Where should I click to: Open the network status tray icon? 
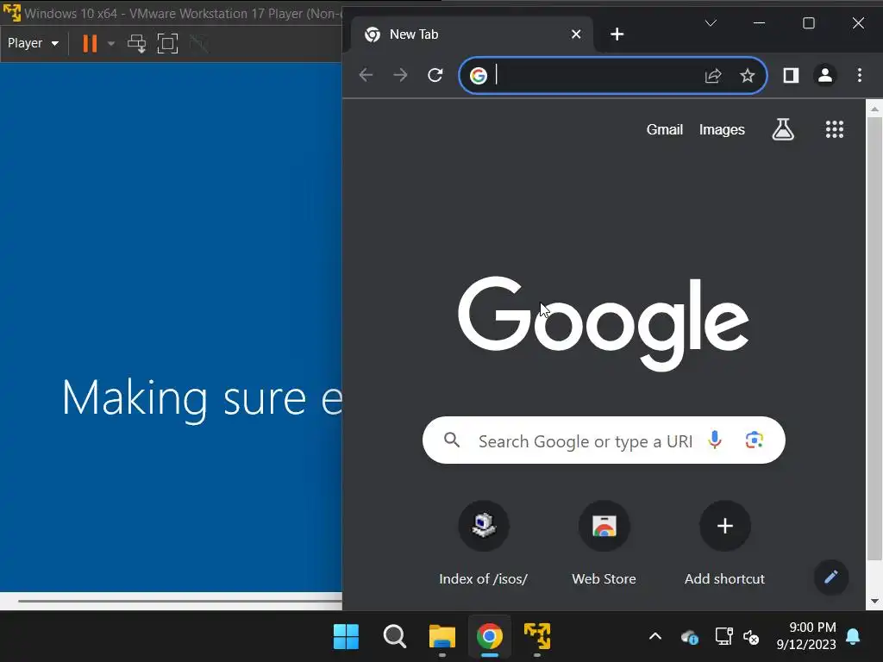[x=723, y=637]
